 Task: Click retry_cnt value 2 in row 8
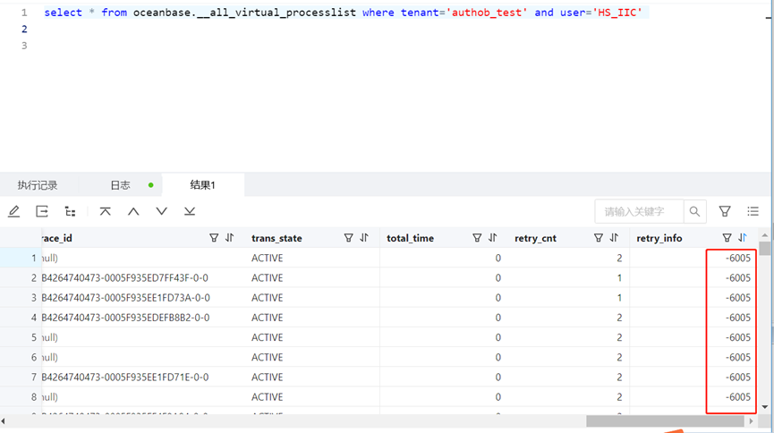(x=619, y=397)
